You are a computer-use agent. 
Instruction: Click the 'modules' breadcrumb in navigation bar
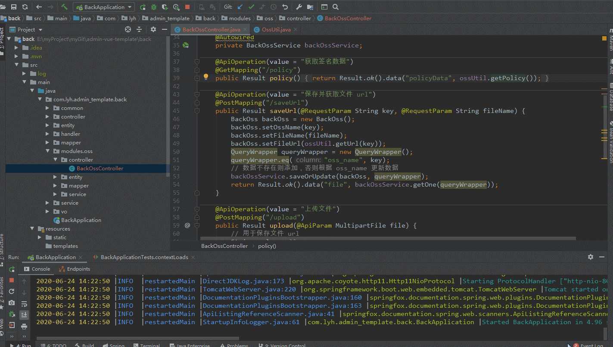click(236, 18)
